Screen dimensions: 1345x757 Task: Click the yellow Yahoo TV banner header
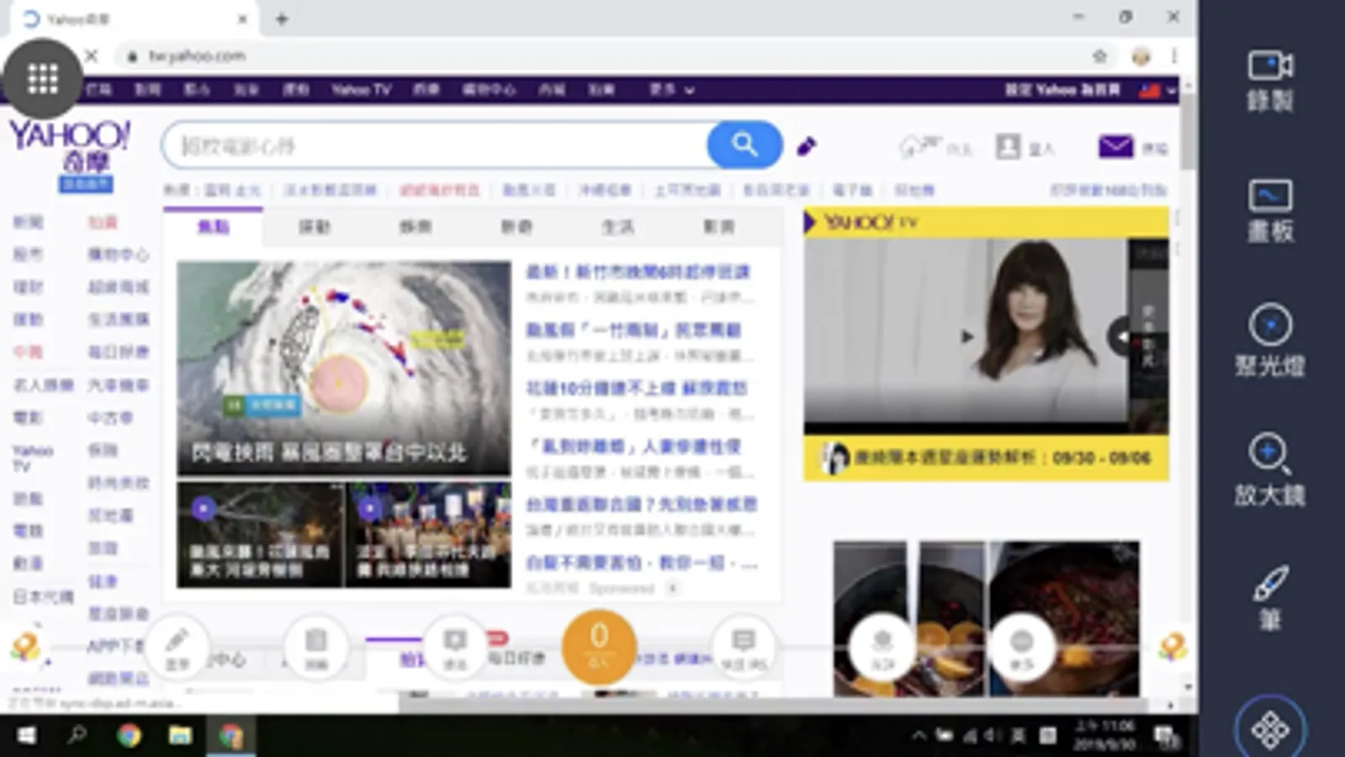click(986, 222)
